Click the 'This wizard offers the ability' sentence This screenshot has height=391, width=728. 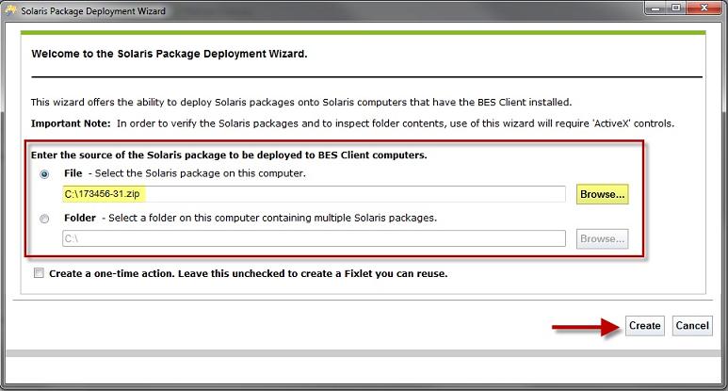pyautogui.click(x=301, y=102)
